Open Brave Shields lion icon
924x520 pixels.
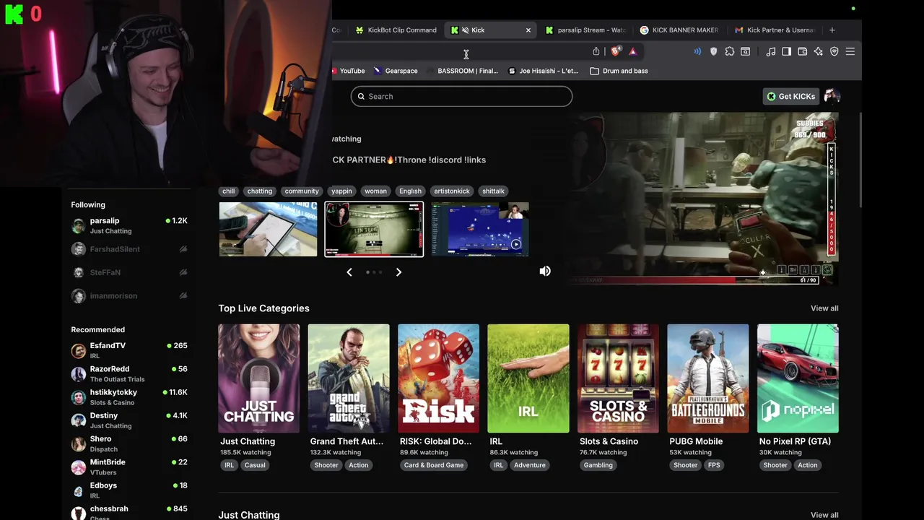coord(615,51)
